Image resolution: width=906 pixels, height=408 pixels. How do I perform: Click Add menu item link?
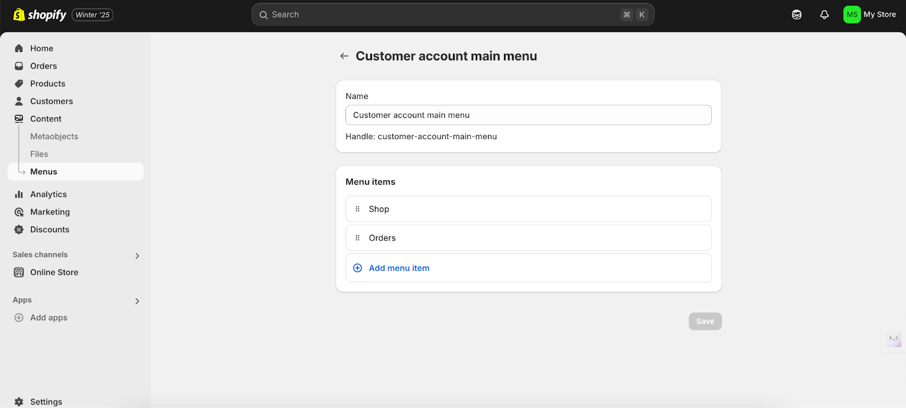(x=399, y=268)
